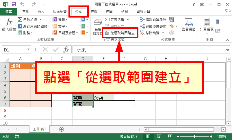Click the 插入函數 fx button
This screenshot has width=232, height=140.
(x=9, y=24)
